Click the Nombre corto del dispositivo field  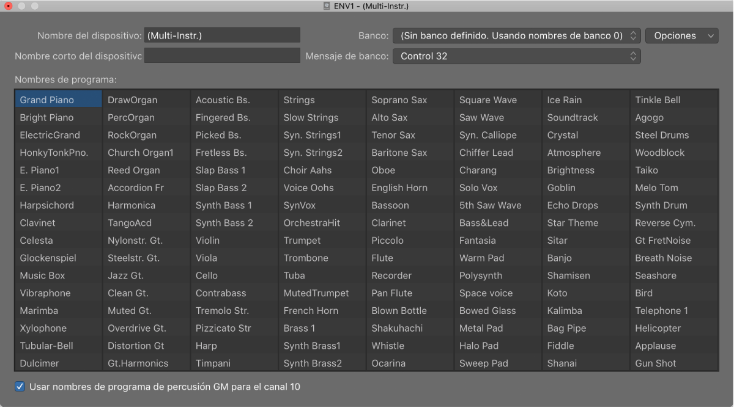[x=222, y=56]
